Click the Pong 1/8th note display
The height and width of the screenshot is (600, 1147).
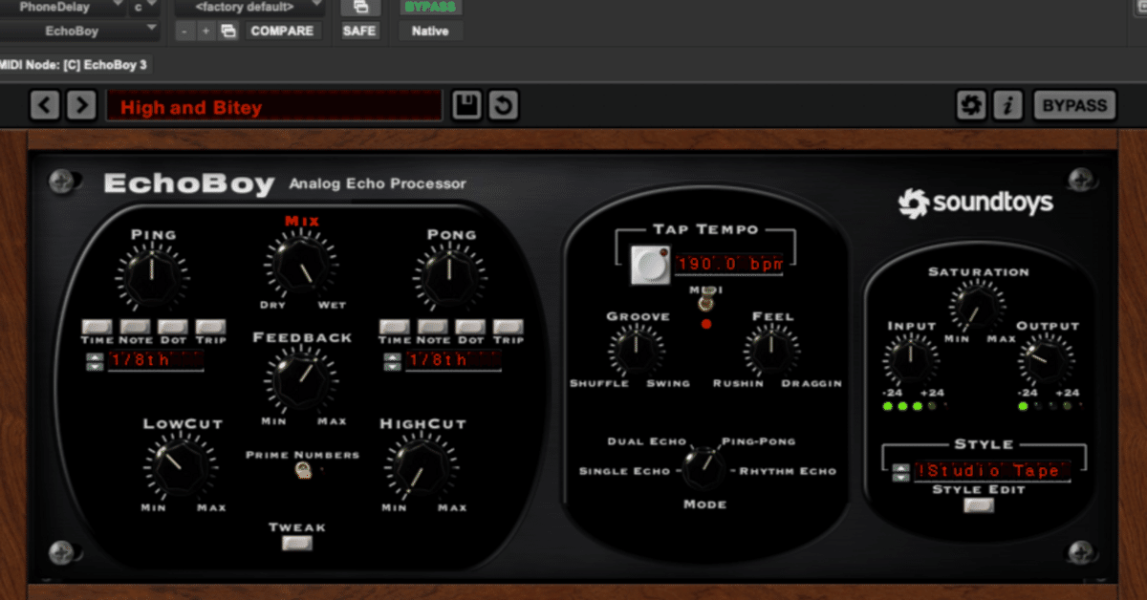pyautogui.click(x=453, y=361)
